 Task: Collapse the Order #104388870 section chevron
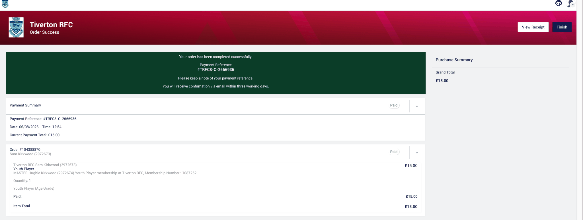tap(417, 153)
